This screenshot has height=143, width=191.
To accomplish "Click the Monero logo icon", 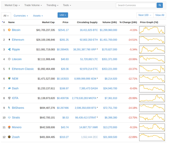I will click(x=9, y=127).
